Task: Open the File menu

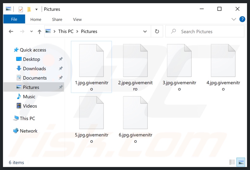Action: tap(14, 19)
